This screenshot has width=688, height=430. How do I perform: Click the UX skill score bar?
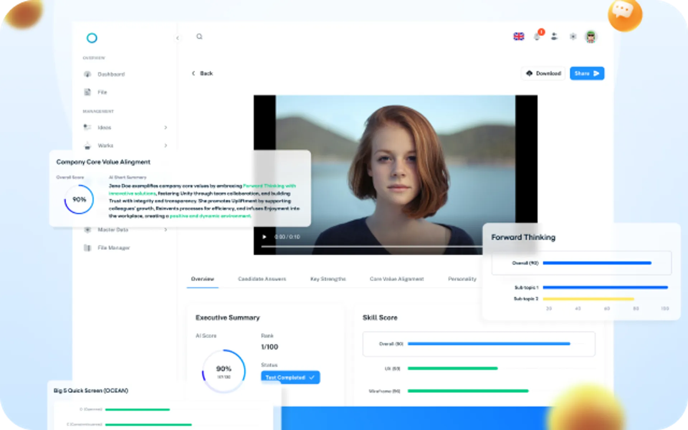click(x=453, y=368)
